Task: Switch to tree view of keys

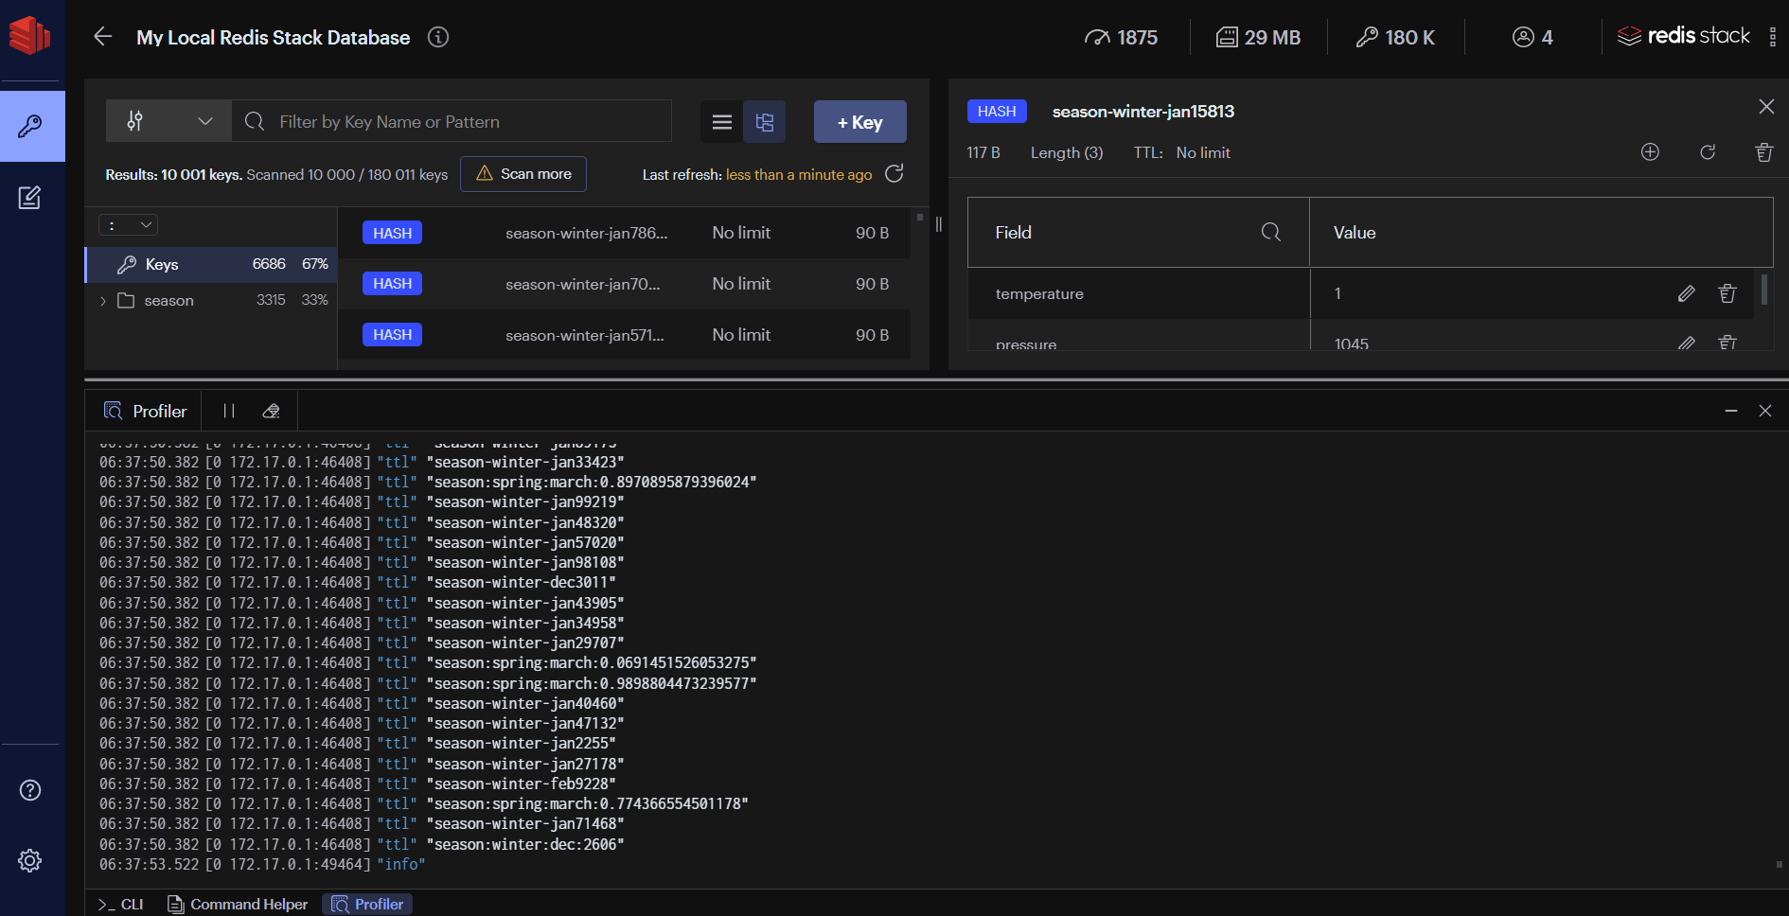Action: [765, 121]
